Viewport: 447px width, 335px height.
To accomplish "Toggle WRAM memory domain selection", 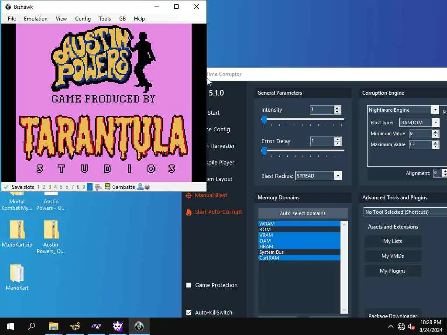I will tap(299, 224).
